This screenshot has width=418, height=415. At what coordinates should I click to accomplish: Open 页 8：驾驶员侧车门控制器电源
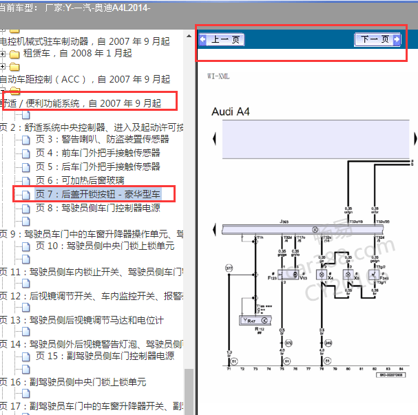(x=98, y=208)
